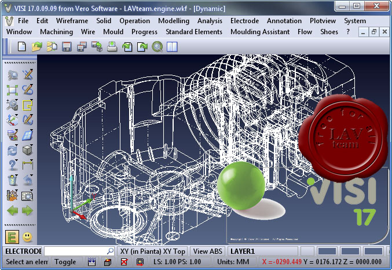Toggle the red crossed box status icon
This screenshot has width=392, height=270.
click(124, 262)
